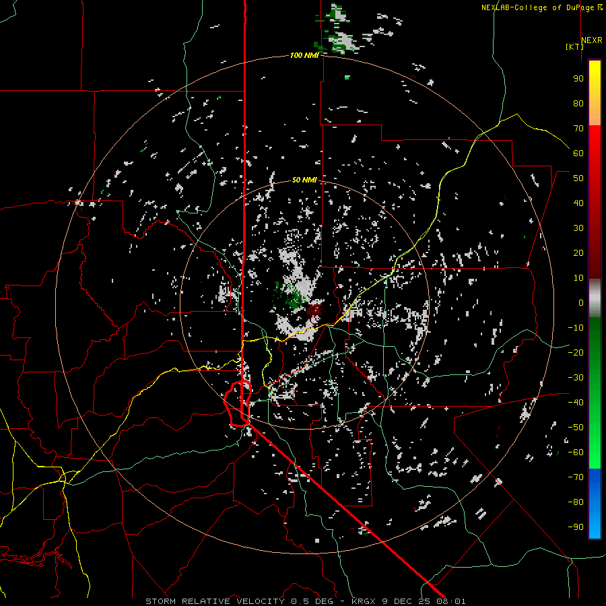Click the KRGX station identifier in the caption
This screenshot has height=606, width=606.
[x=365, y=601]
